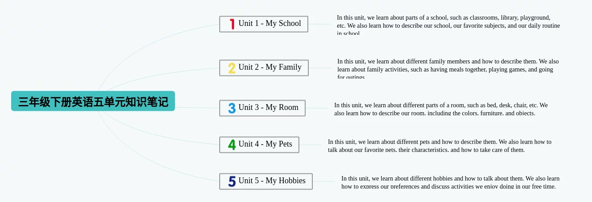Click the connector line leading to Unit 1 note
Screen dimensions: 592x202
coord(319,24)
